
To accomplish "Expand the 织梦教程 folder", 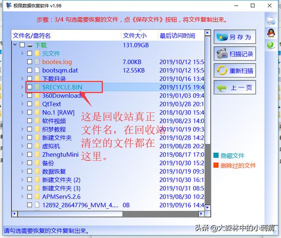I will [22, 129].
